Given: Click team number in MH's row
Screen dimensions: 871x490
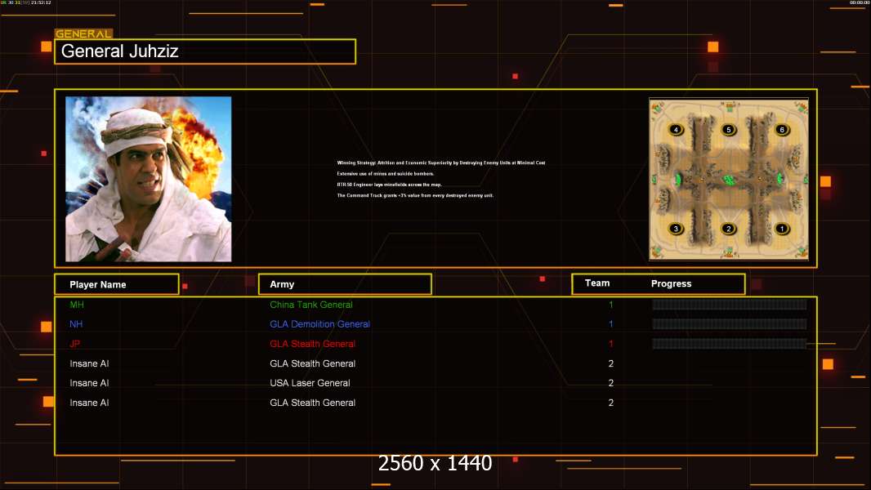Looking at the screenshot, I should click(x=611, y=305).
